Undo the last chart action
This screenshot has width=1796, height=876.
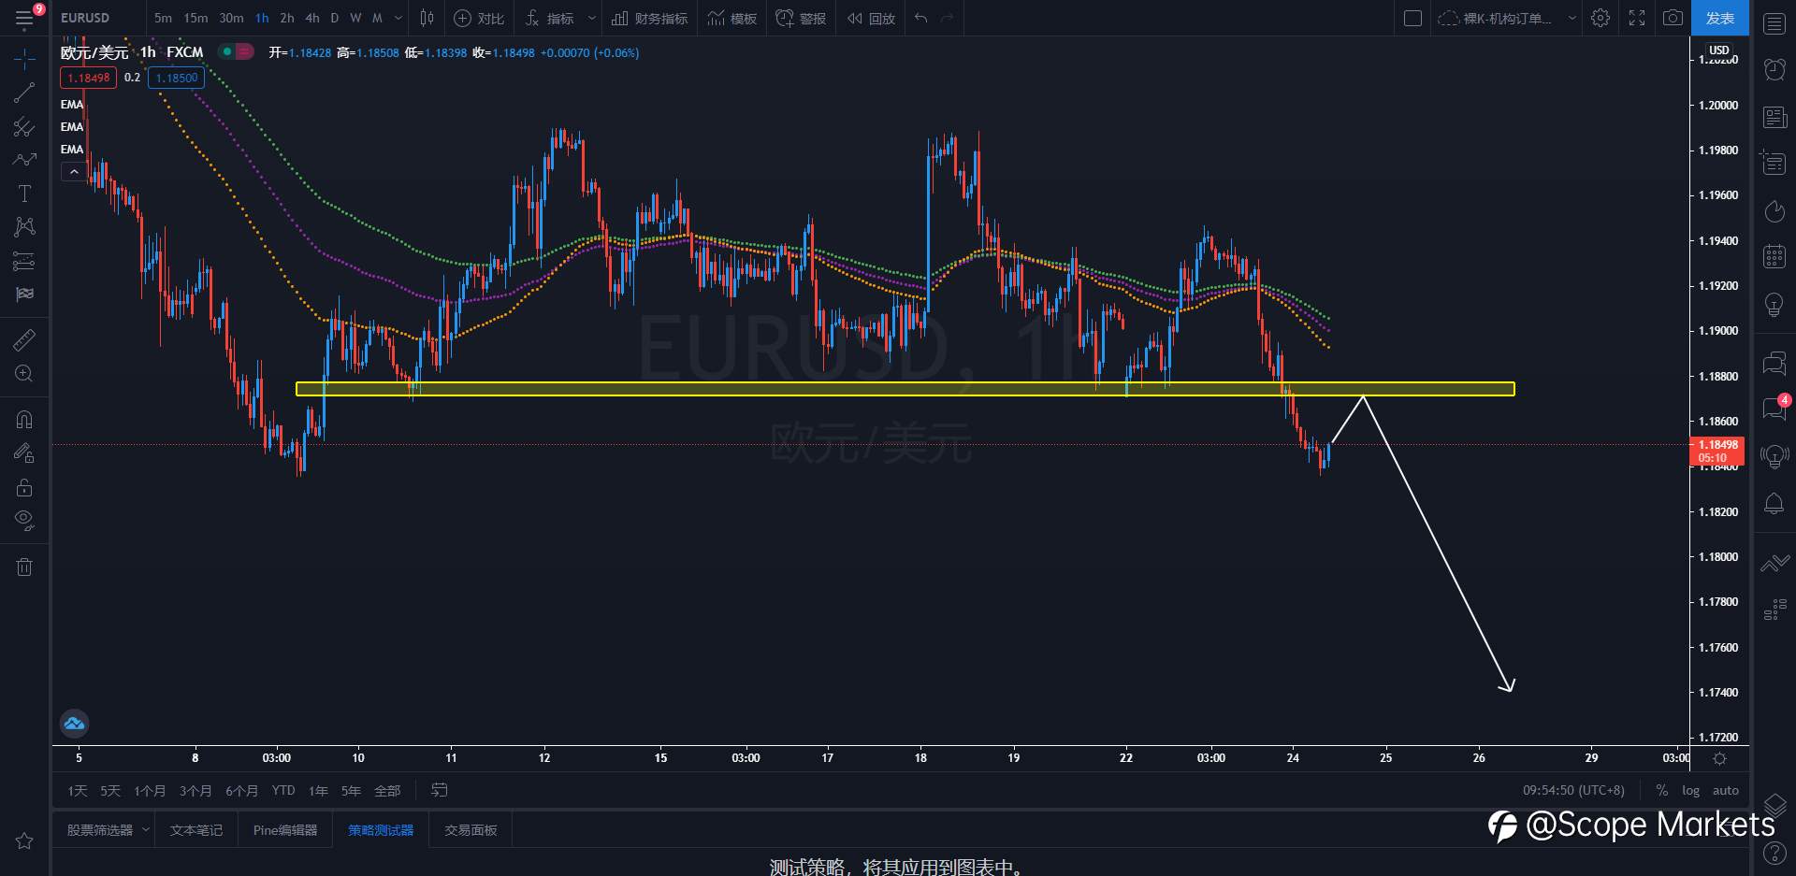[921, 18]
